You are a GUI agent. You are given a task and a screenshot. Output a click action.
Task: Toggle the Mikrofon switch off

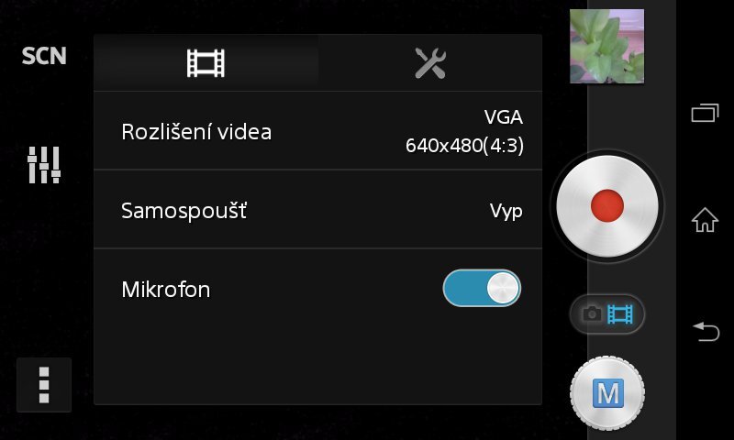tap(482, 288)
